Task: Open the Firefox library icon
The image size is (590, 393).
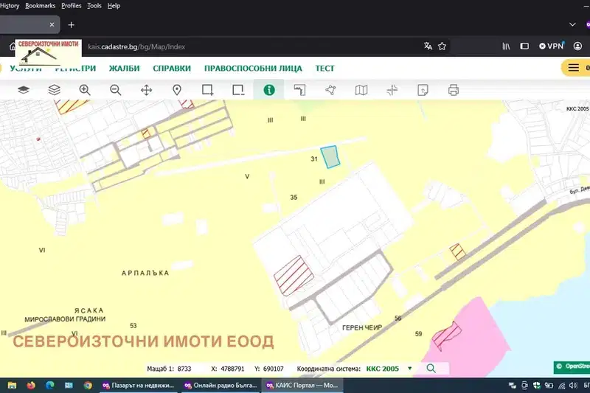Action: tap(506, 46)
